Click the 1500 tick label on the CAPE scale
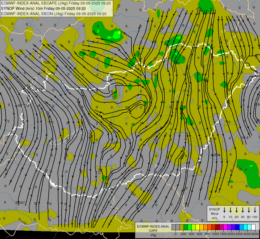The image size is (260, 239). pos(223,234)
